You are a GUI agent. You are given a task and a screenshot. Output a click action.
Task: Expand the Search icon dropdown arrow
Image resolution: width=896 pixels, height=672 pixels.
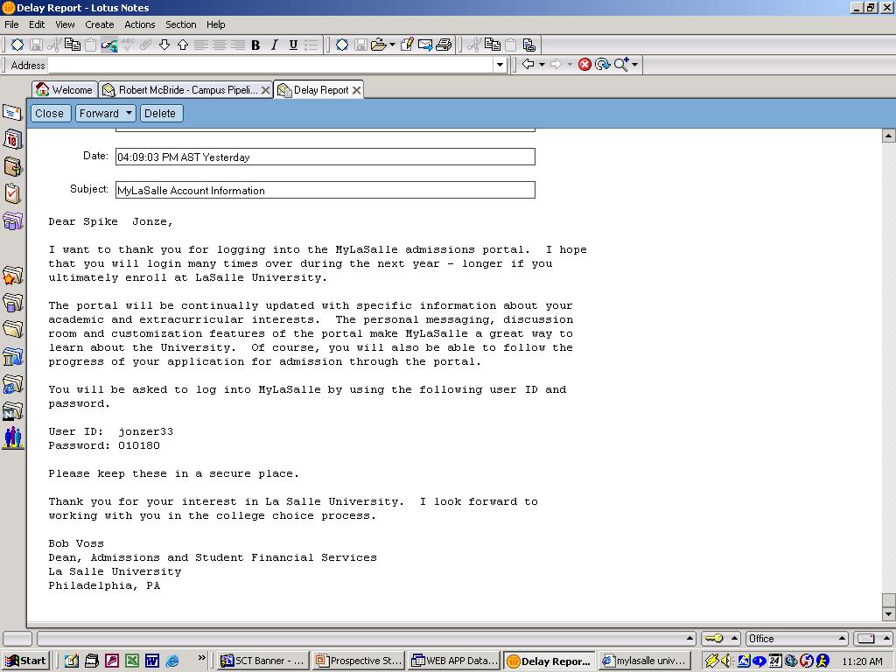(x=635, y=65)
